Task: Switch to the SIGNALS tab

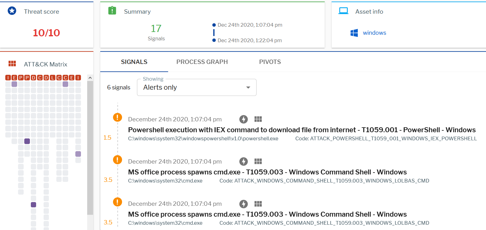Action: [134, 62]
